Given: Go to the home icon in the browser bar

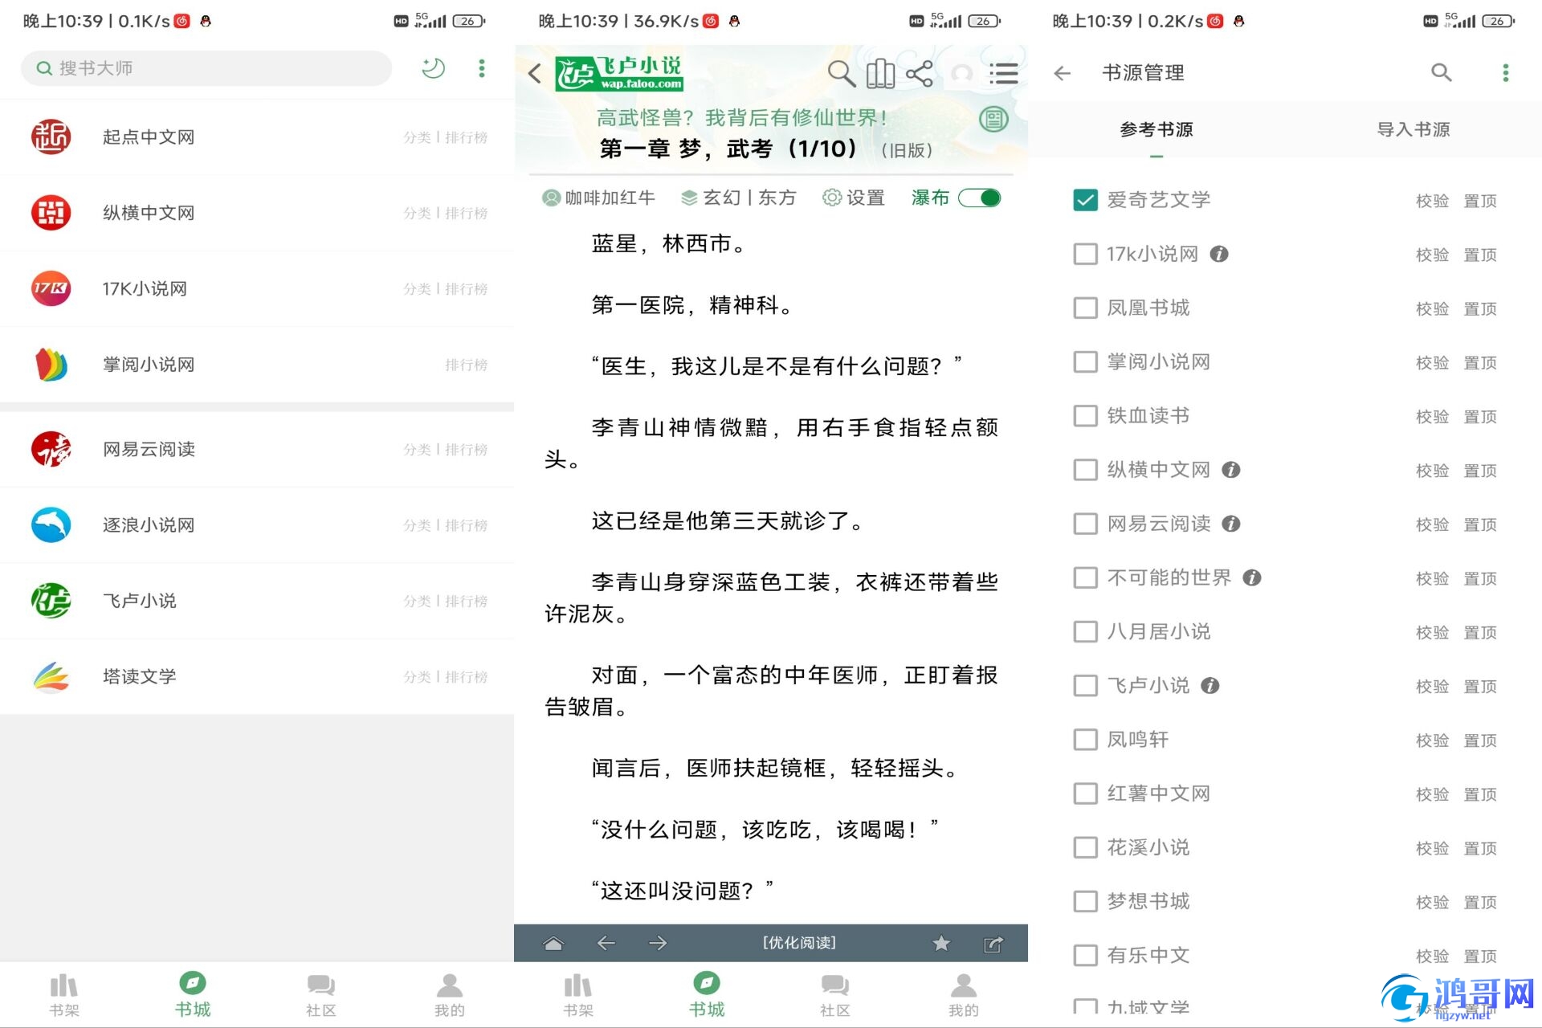Looking at the screenshot, I should (553, 943).
